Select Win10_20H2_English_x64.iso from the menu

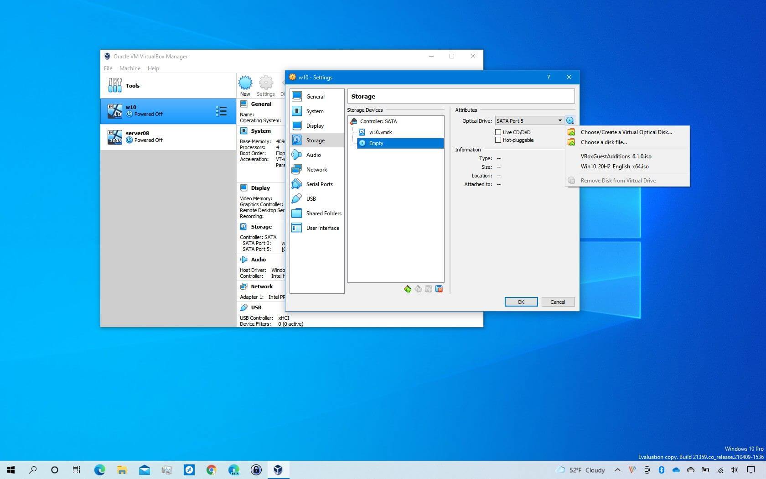[x=614, y=167]
